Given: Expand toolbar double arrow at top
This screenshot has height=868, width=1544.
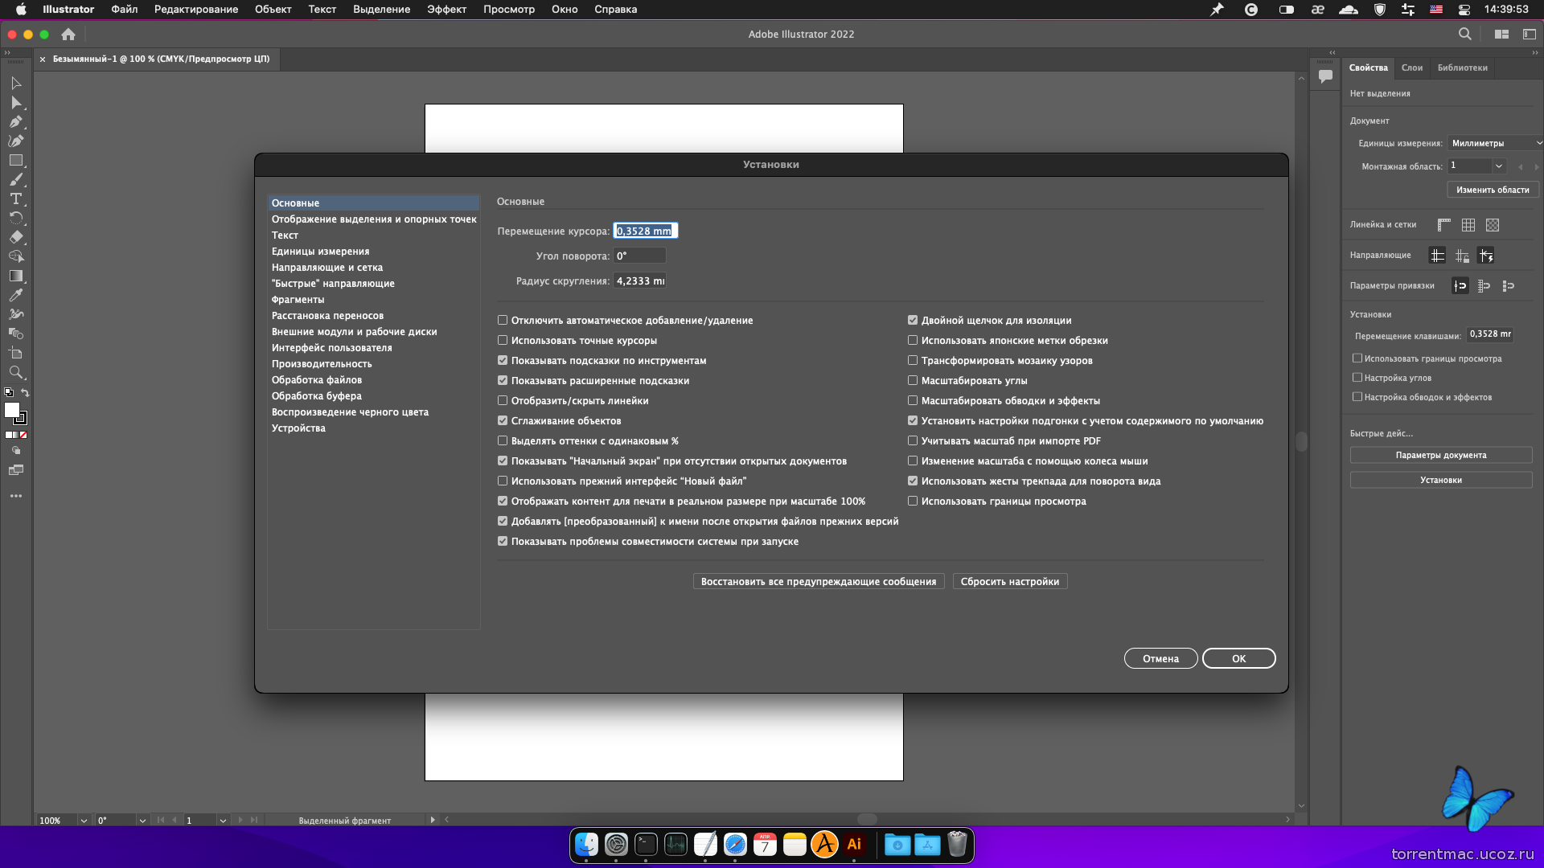Looking at the screenshot, I should tap(7, 52).
